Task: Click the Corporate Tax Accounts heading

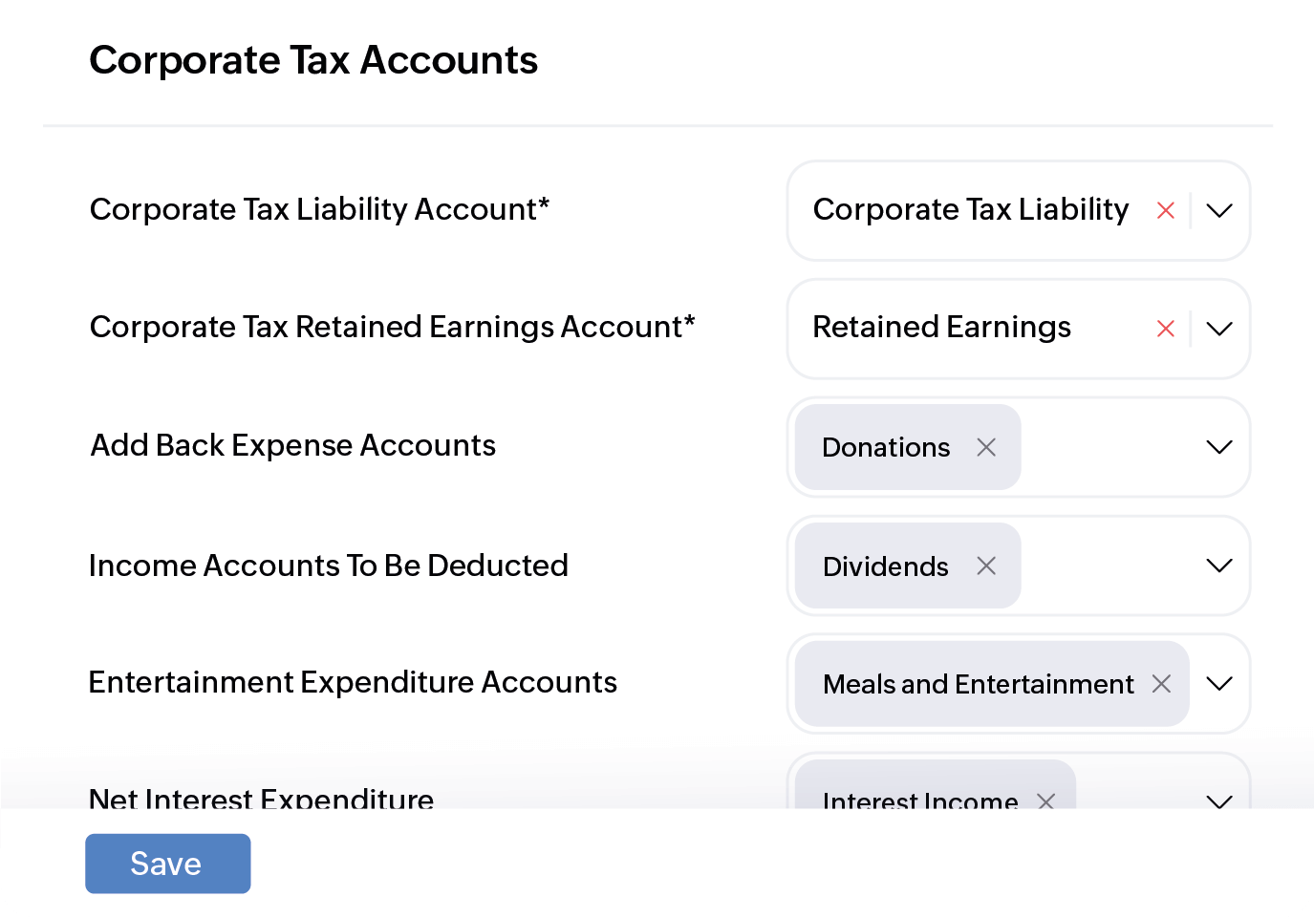Action: 313,59
